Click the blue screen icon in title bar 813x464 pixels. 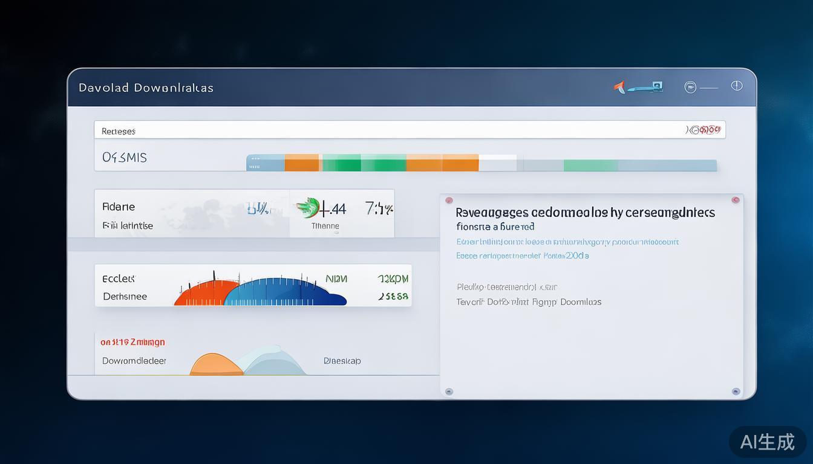[656, 86]
